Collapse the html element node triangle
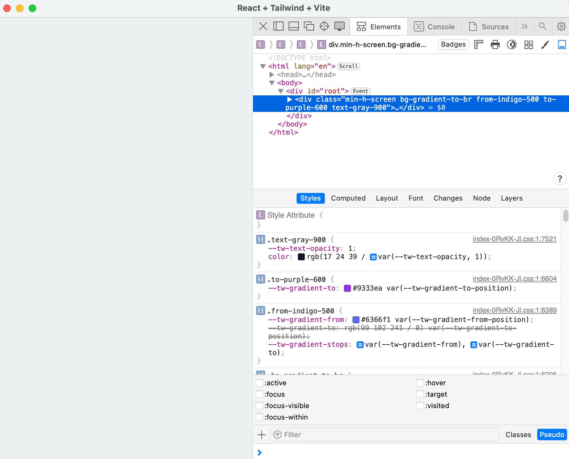Screen dimensions: 569x459 pyautogui.click(x=263, y=66)
